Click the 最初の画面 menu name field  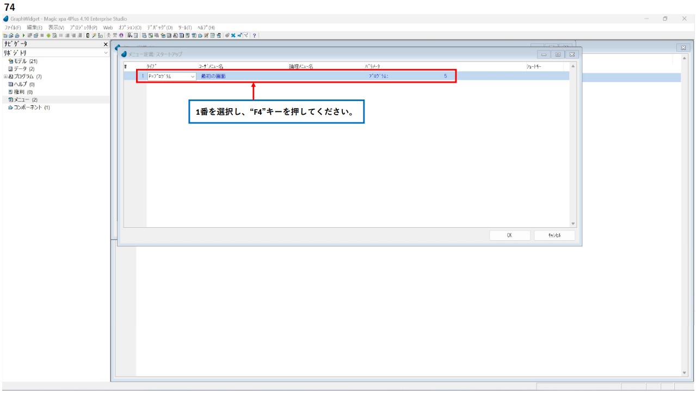point(213,77)
